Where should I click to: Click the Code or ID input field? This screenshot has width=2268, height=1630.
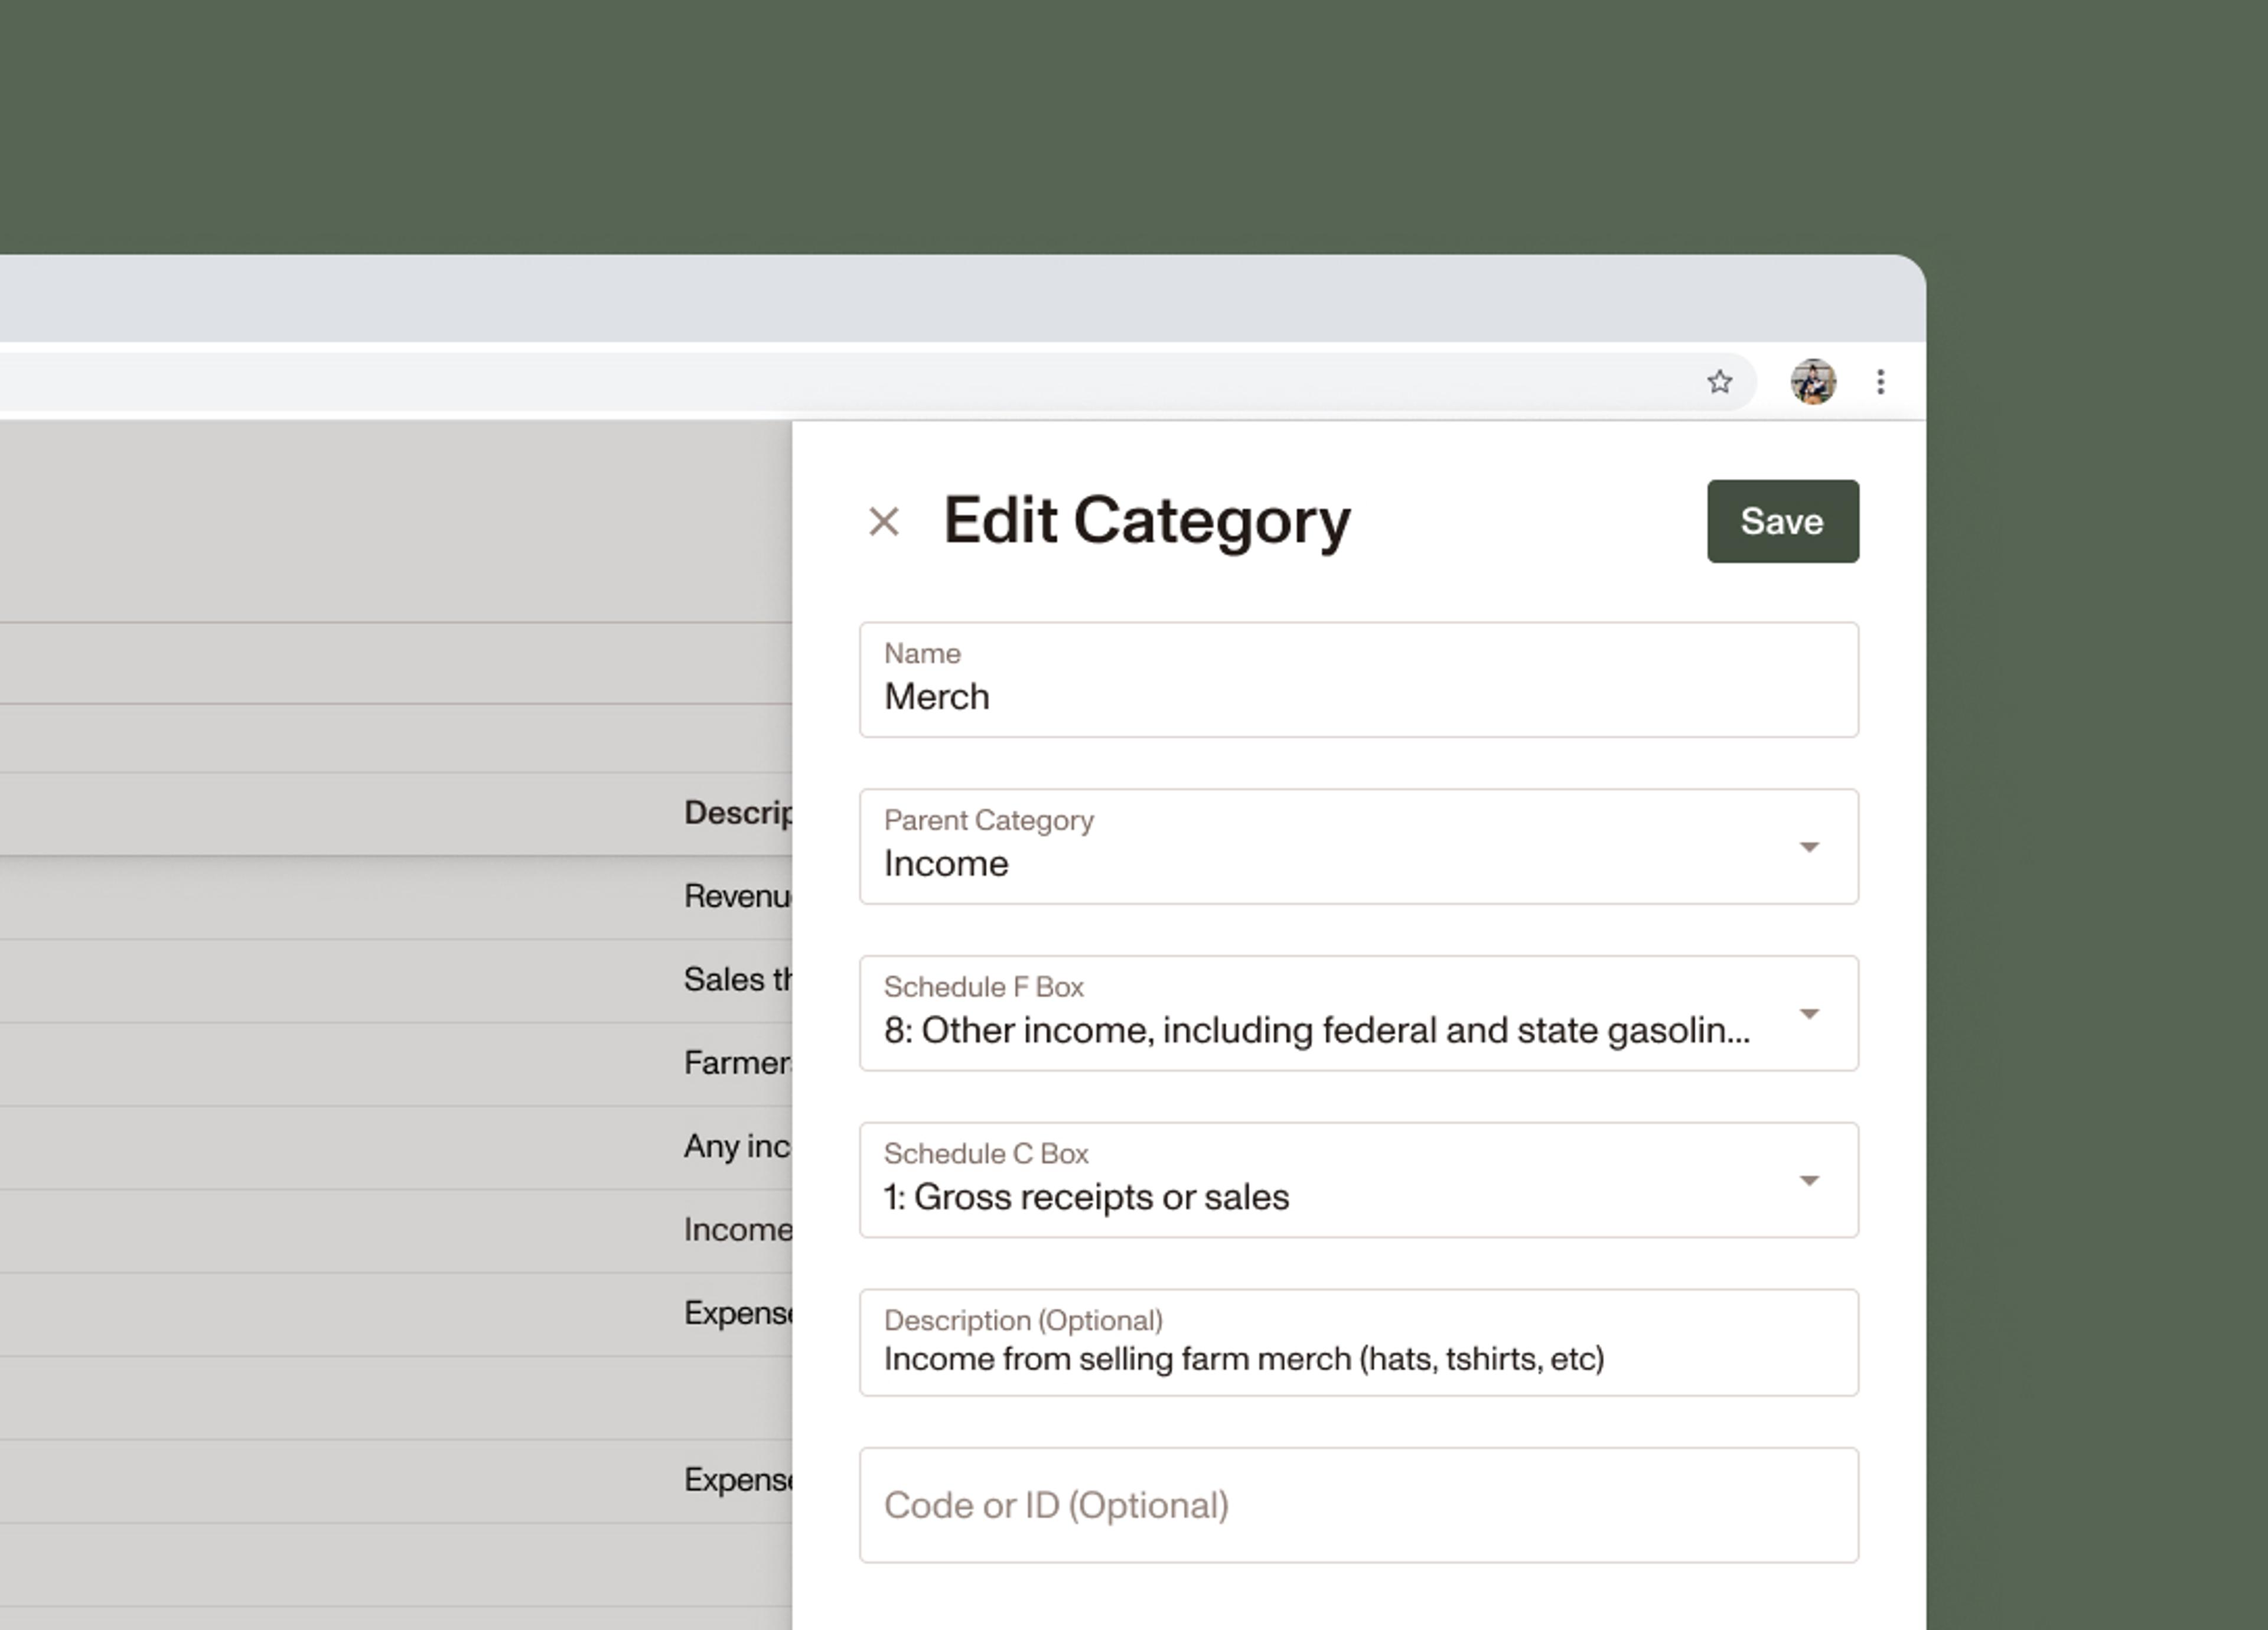(x=1358, y=1505)
